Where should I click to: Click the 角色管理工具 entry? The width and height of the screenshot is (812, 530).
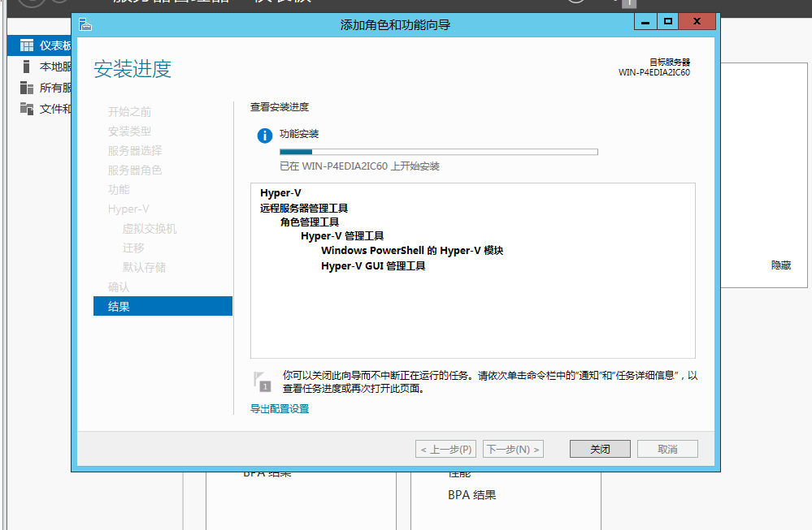(x=309, y=222)
